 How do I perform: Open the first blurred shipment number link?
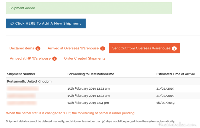pyautogui.click(x=23, y=88)
